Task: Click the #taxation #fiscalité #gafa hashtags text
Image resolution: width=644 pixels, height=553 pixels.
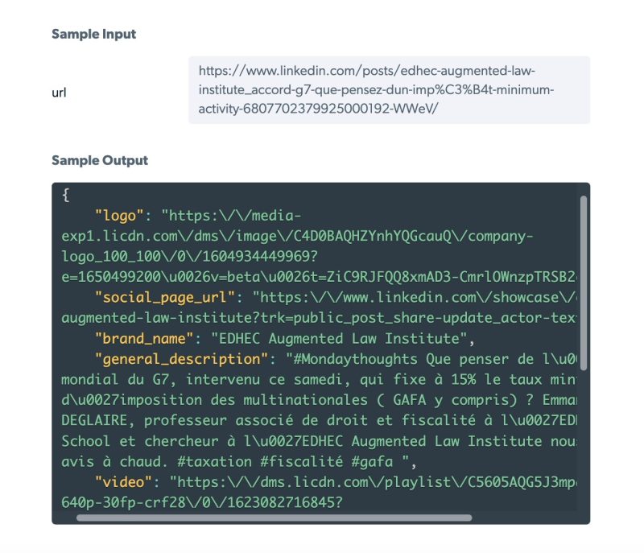Action: (285, 461)
